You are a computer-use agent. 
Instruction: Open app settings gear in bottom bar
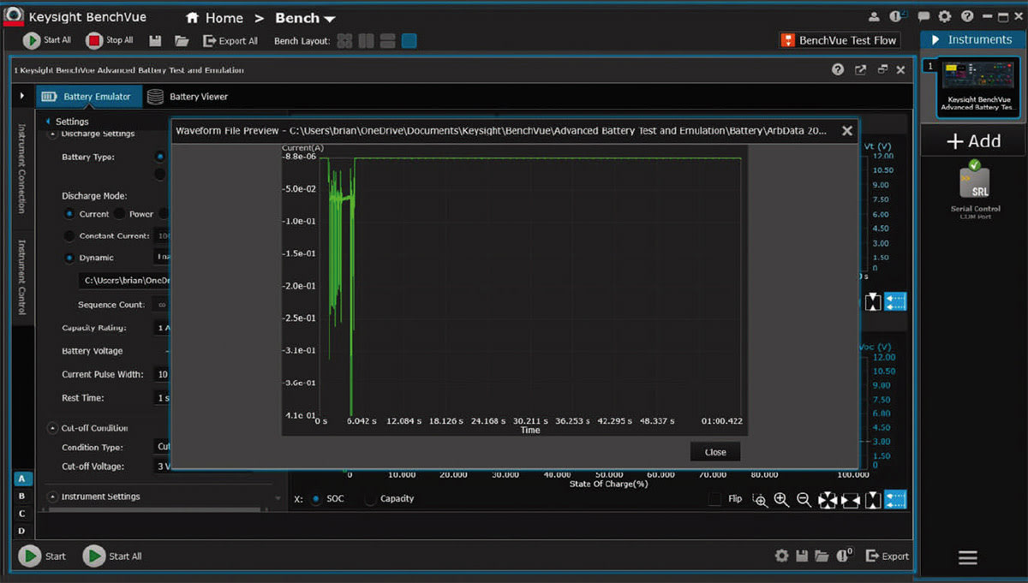point(781,556)
